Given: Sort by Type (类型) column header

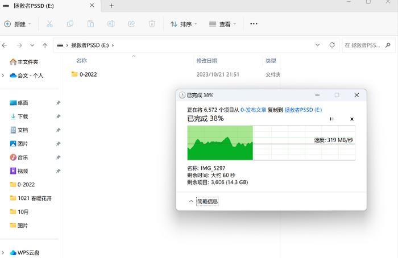Looking at the screenshot, I should 271,61.
